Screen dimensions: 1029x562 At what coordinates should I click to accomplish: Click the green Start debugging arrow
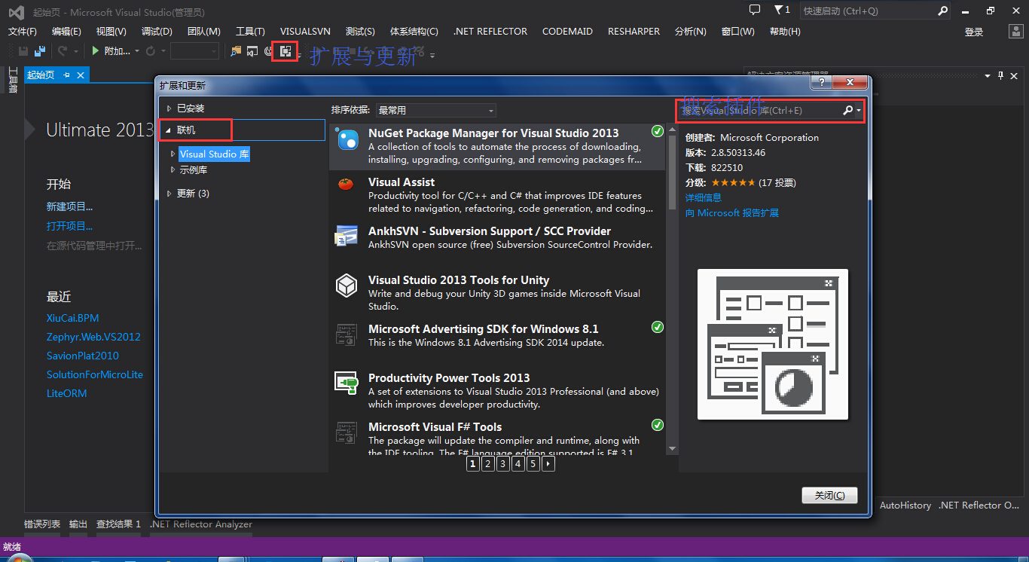click(96, 51)
